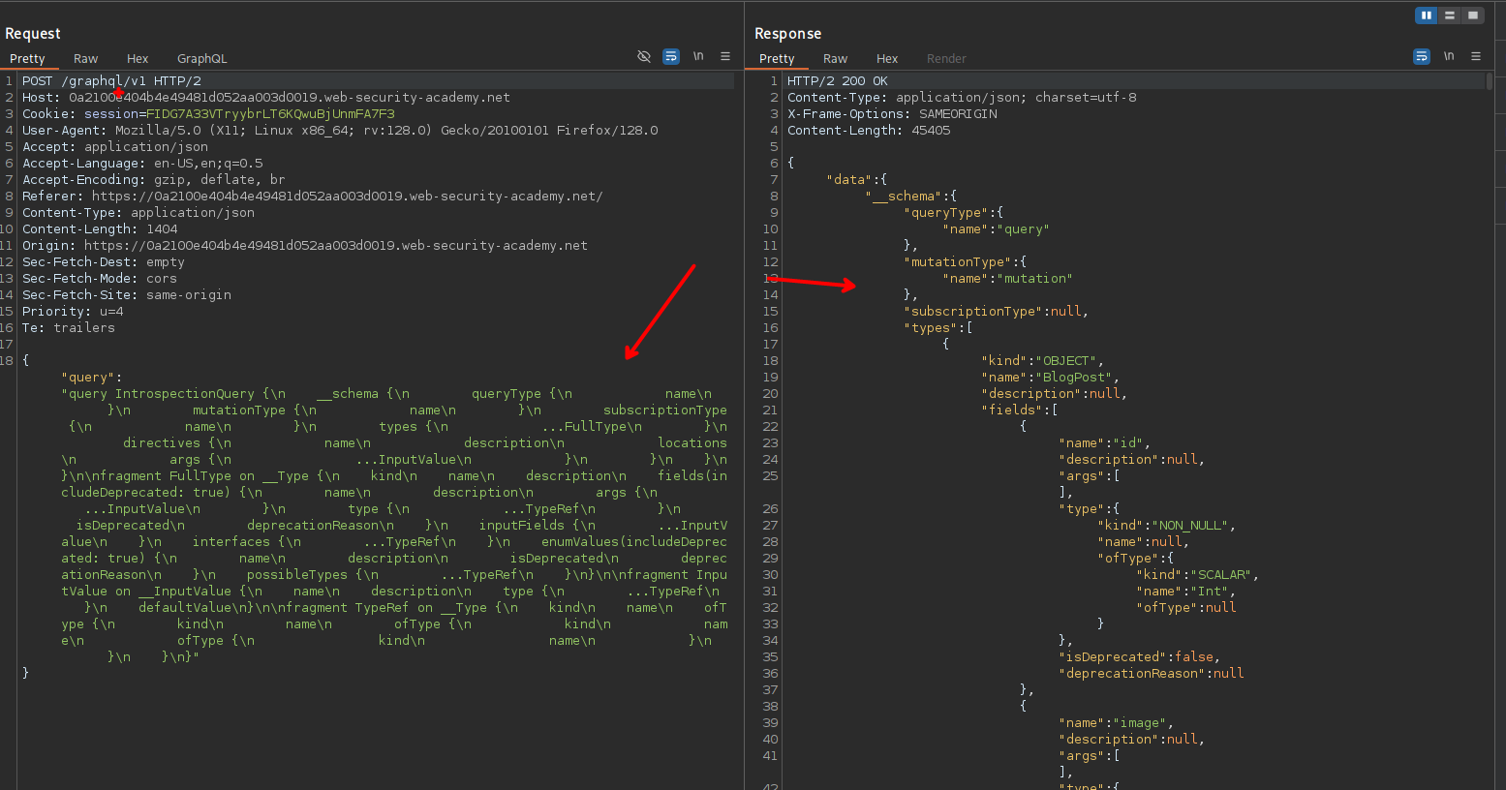Open the Request panel options menu

point(725,56)
